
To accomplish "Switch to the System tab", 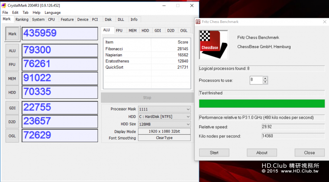I will point(38,19).
